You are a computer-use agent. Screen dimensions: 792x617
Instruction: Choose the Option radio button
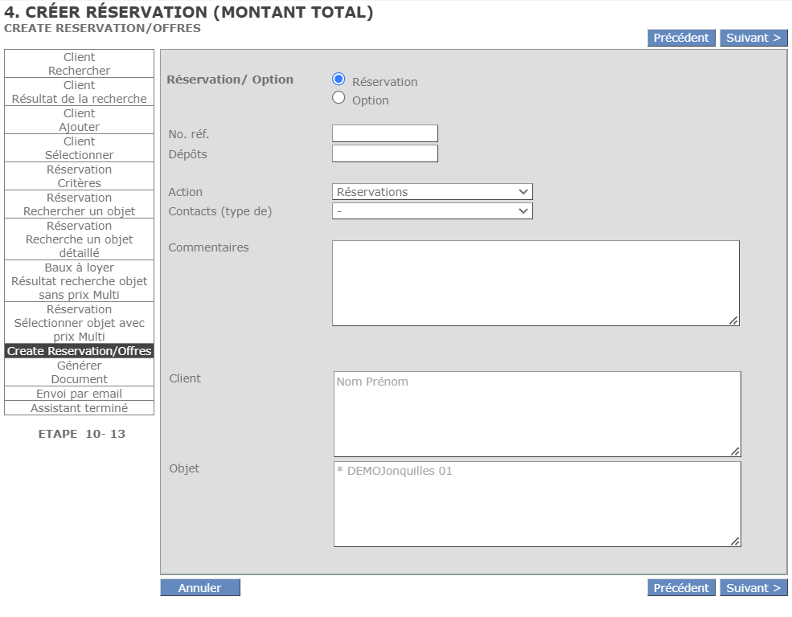pyautogui.click(x=339, y=98)
